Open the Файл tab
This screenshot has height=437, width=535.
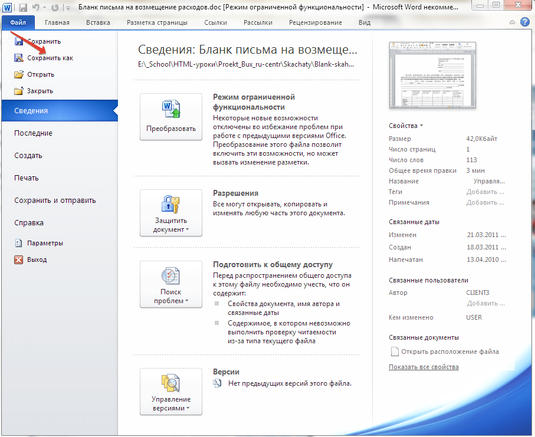[18, 22]
